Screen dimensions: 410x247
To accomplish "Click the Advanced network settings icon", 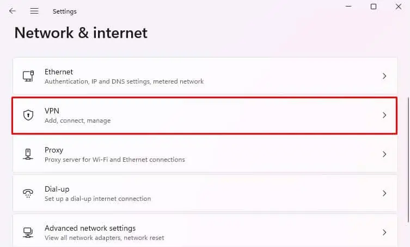I will 28,232.
